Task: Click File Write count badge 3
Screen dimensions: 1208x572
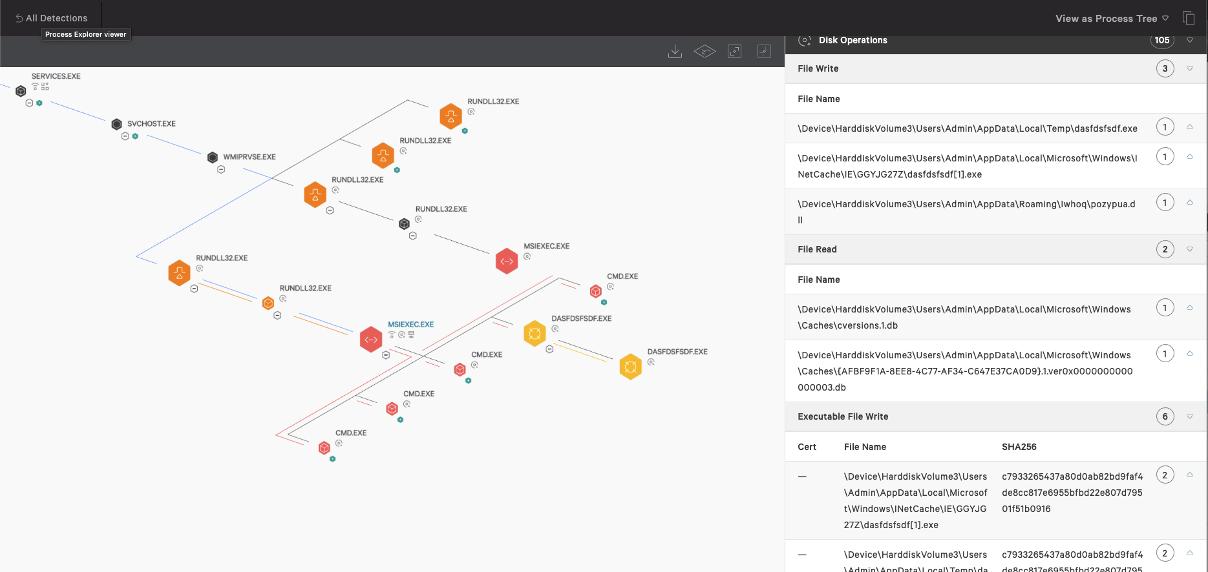Action: point(1165,68)
